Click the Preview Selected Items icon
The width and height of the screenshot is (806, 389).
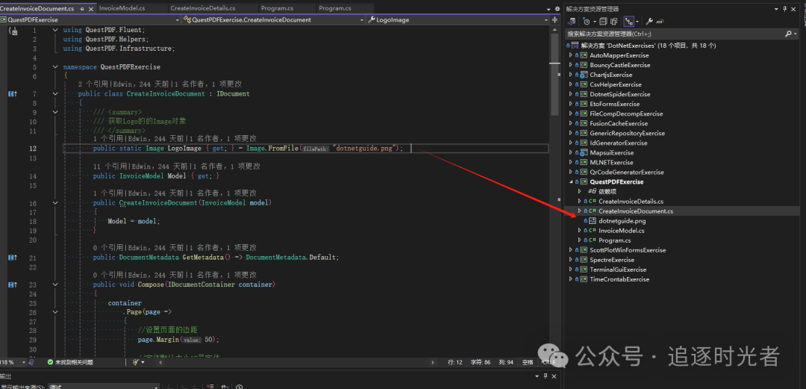coord(661,22)
